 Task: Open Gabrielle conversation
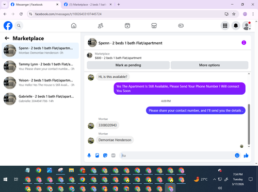tap(40, 99)
